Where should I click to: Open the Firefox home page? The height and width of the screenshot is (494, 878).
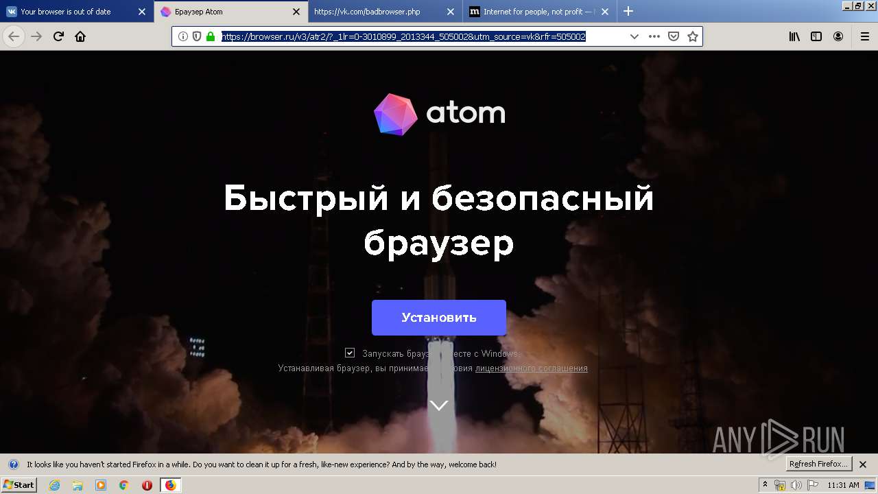[80, 37]
